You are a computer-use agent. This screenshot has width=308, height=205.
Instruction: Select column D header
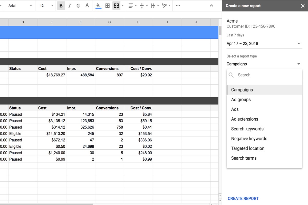(x=23, y=22)
